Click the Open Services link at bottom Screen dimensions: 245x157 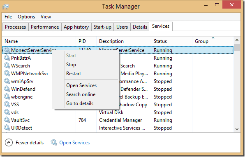click(x=74, y=143)
